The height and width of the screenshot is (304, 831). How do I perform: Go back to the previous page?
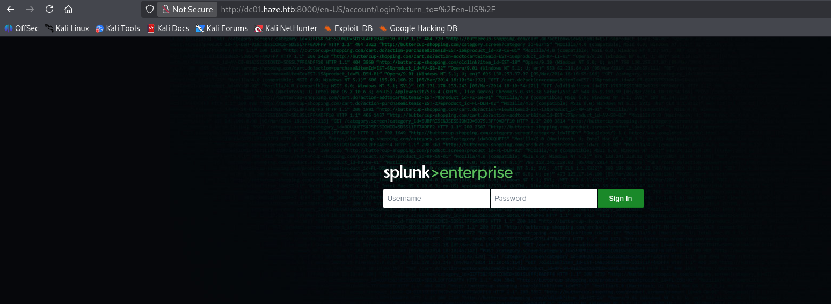pos(11,9)
